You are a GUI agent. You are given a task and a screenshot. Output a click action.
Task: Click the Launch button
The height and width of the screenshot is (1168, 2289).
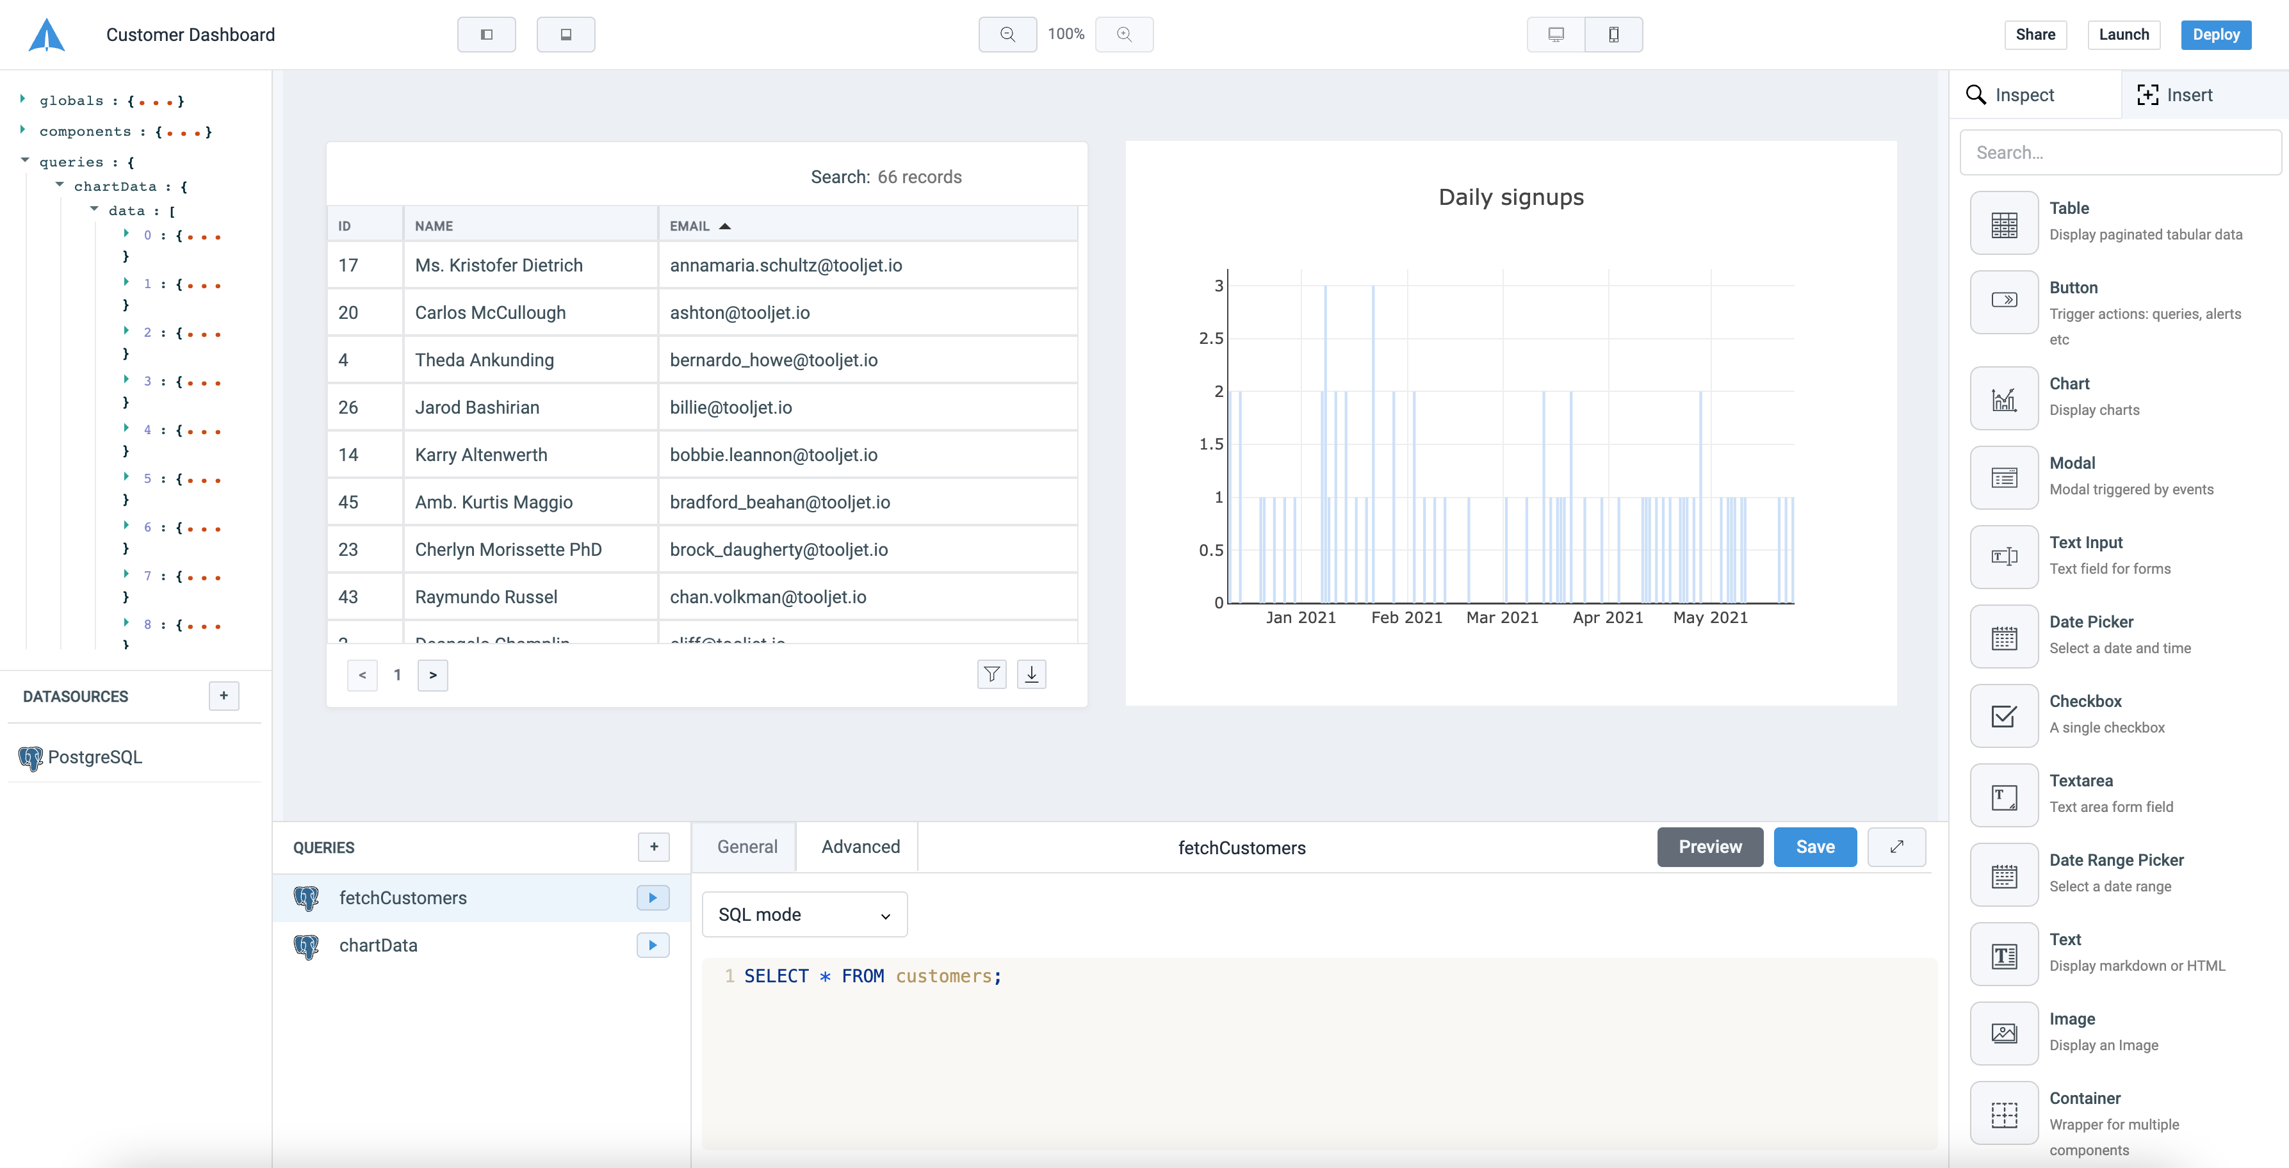point(2124,35)
